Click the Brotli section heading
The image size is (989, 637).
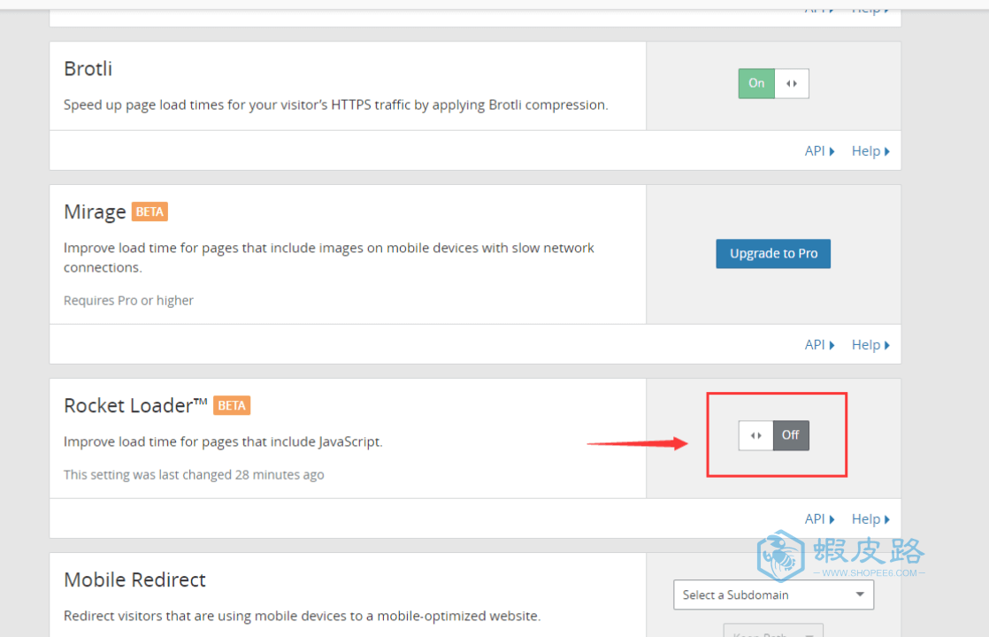(88, 68)
